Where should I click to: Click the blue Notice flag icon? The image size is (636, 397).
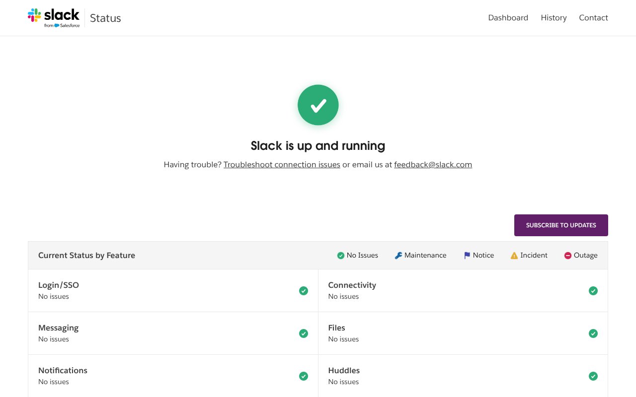467,256
